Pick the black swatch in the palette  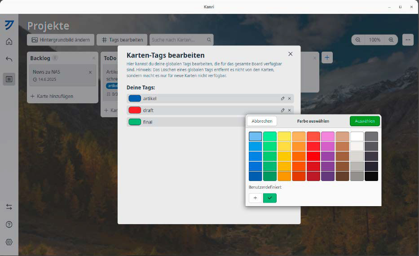coord(371,176)
